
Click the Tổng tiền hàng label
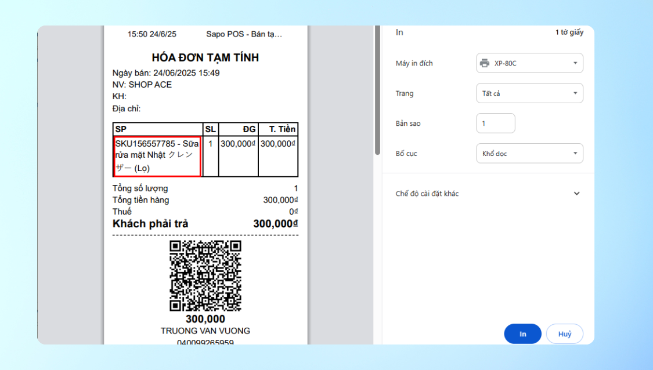(141, 199)
